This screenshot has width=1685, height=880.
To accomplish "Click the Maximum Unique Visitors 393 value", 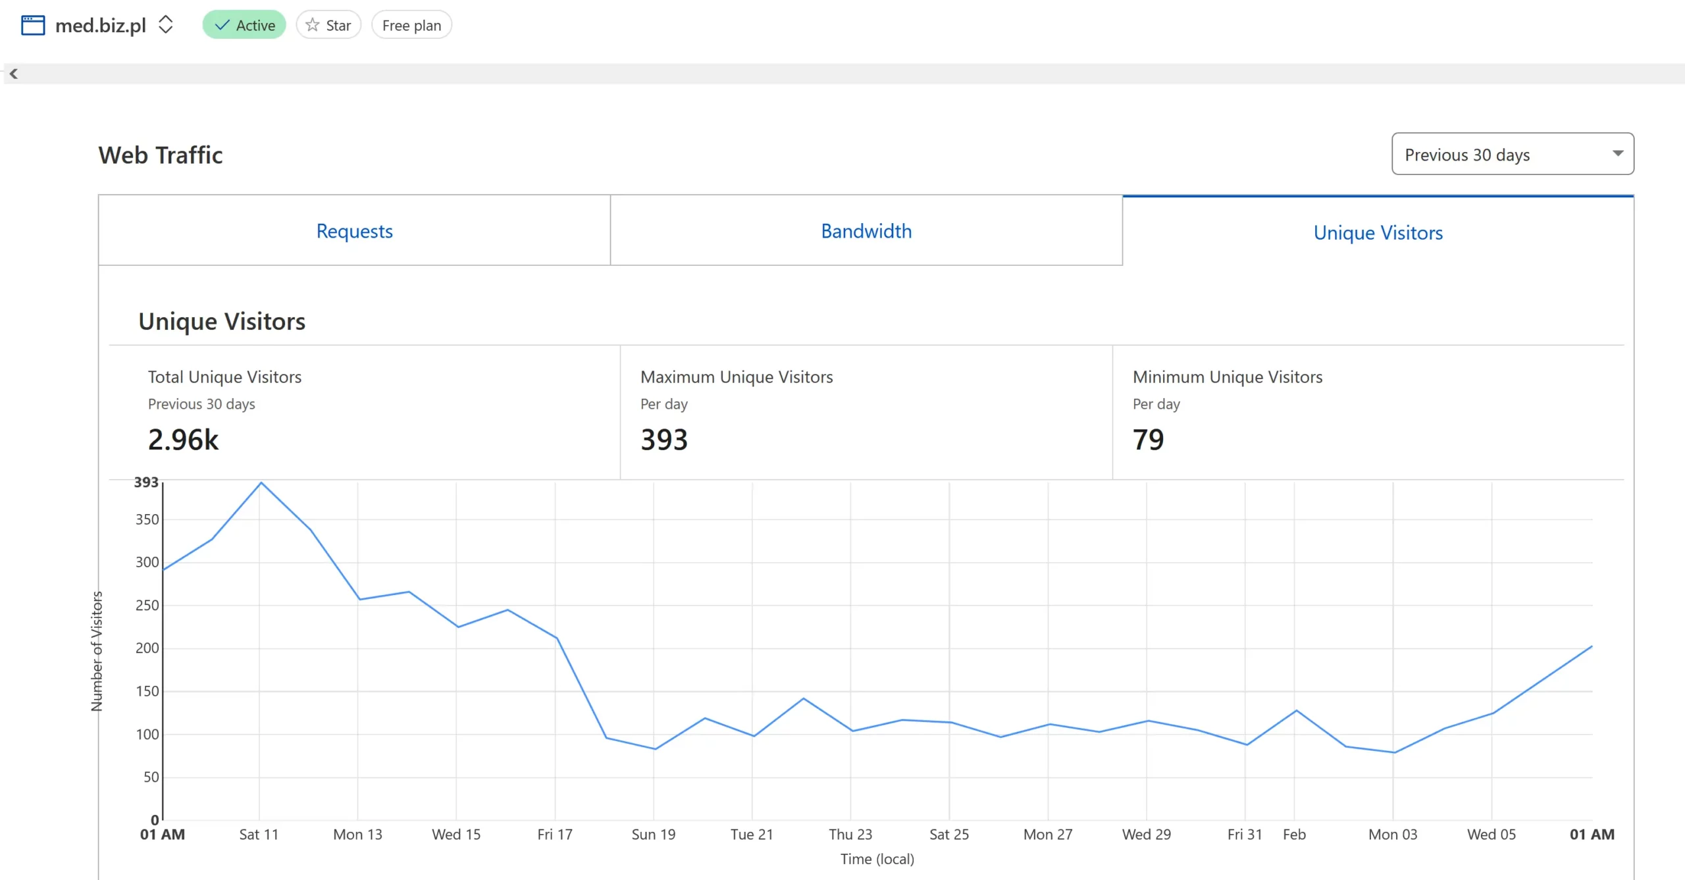I will (663, 440).
